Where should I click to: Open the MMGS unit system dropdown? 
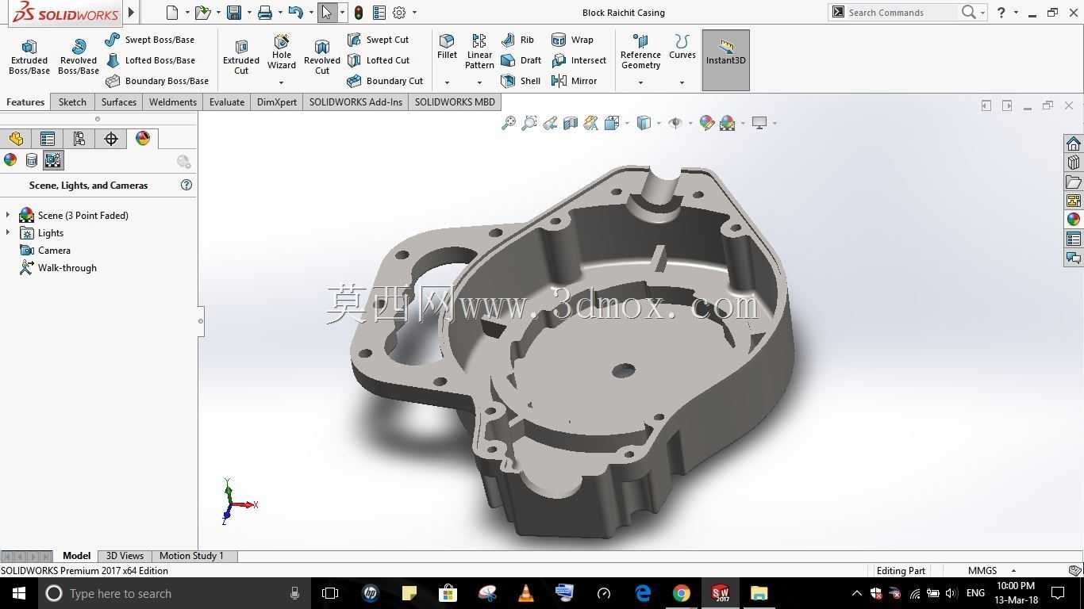coord(1013,571)
